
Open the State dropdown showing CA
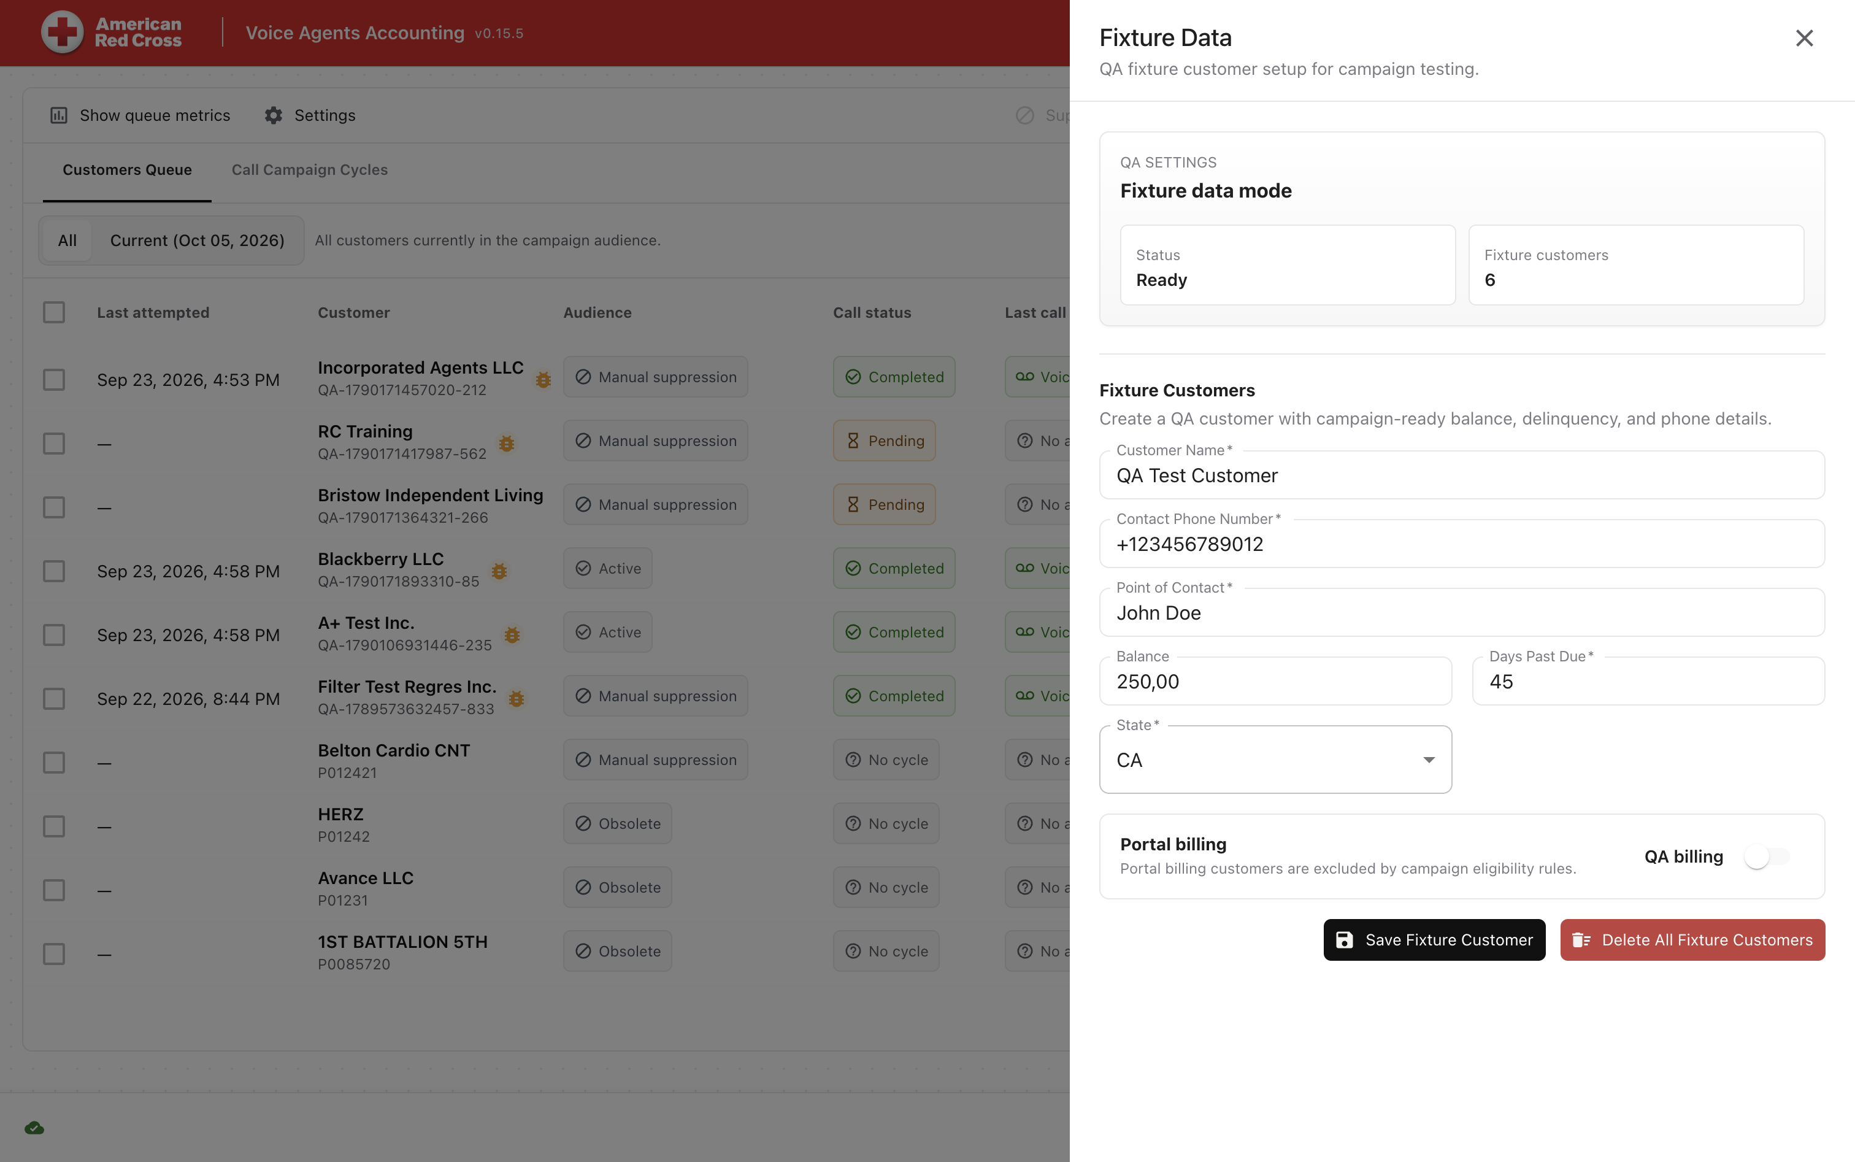click(x=1275, y=760)
